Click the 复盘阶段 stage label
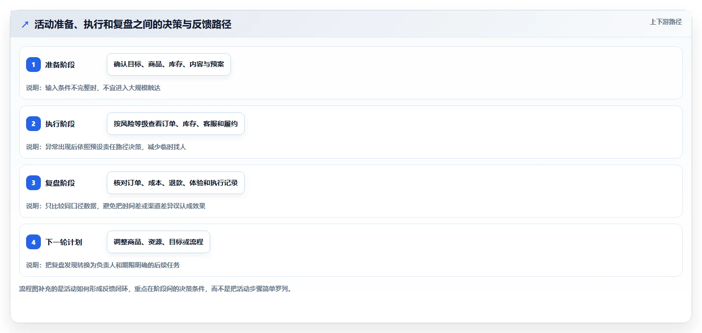Screen dimensions: 702x333 [x=60, y=183]
